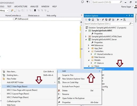Image resolution: width=137 pixels, height=106 pixels.
Task: Collapse the Controllers folder
Action: pyautogui.click(x=89, y=51)
